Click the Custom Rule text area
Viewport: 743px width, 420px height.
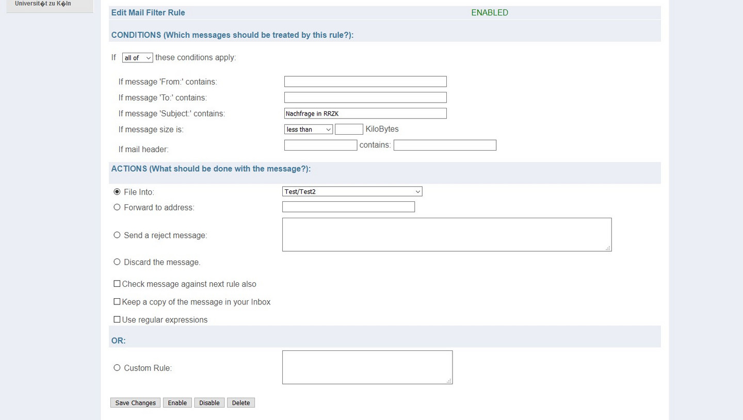click(367, 367)
